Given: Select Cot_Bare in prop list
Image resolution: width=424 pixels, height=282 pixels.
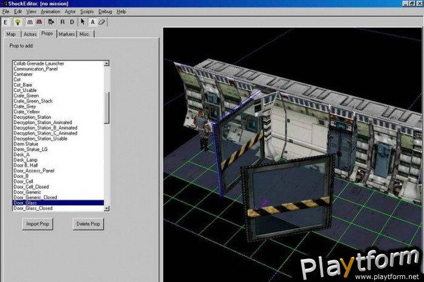Looking at the screenshot, I should pyautogui.click(x=58, y=85).
